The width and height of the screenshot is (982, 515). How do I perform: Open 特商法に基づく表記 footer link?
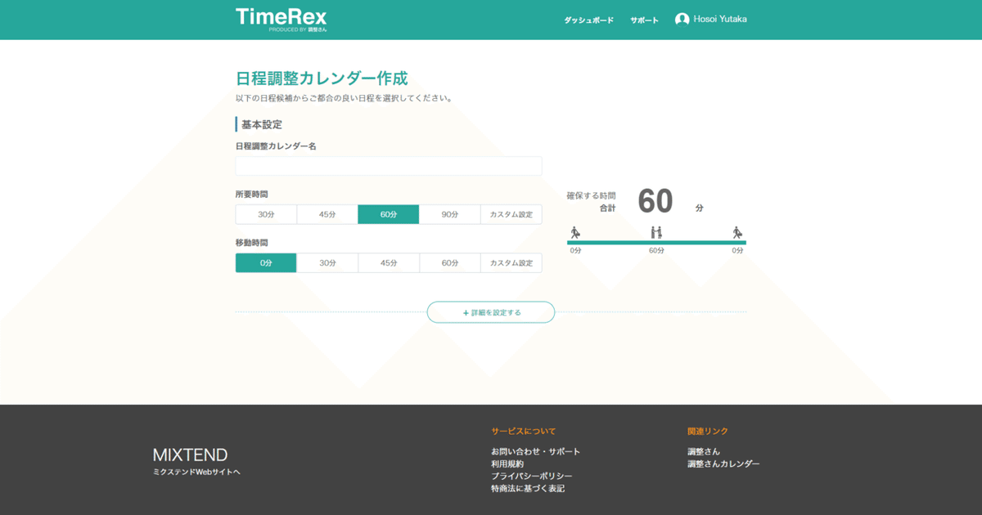pos(528,489)
